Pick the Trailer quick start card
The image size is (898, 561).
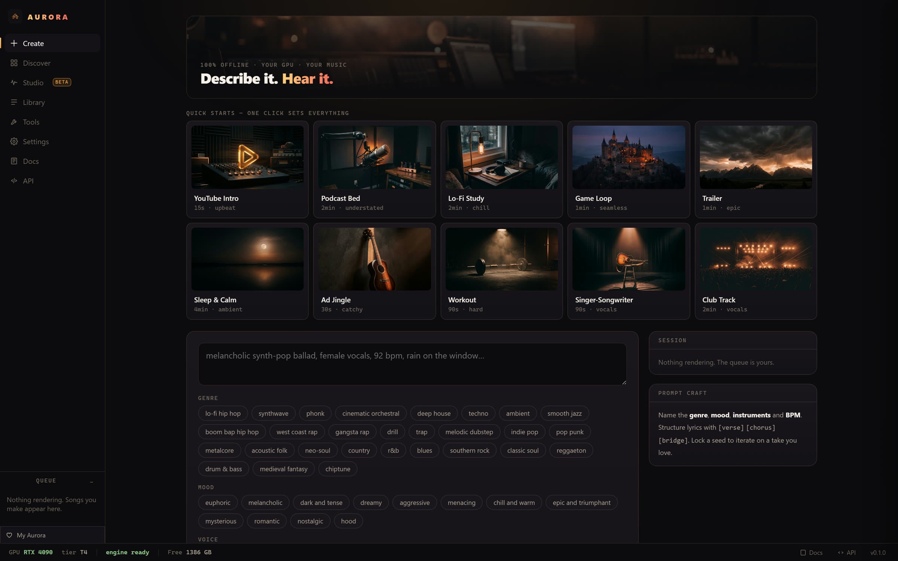click(755, 169)
